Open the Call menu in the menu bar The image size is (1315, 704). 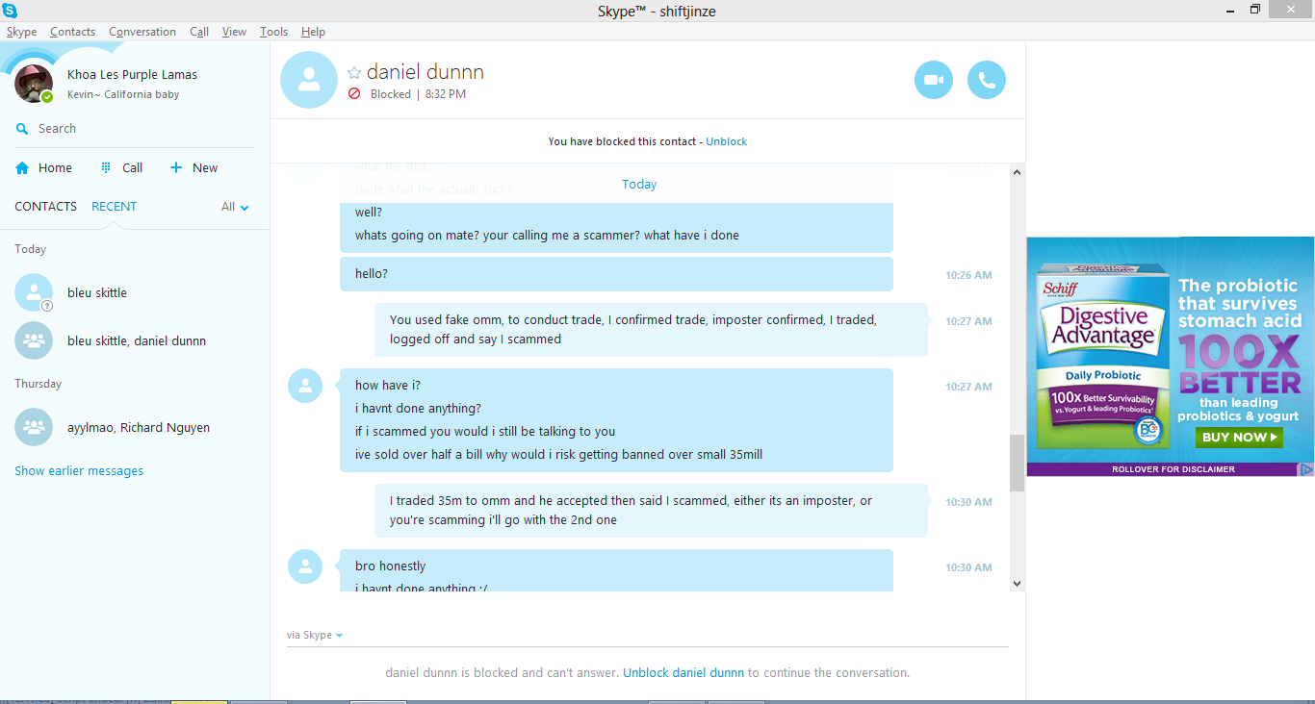(x=199, y=32)
